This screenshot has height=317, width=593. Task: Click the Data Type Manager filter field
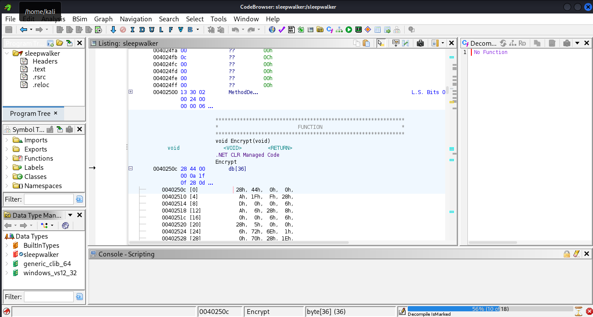[48, 297]
